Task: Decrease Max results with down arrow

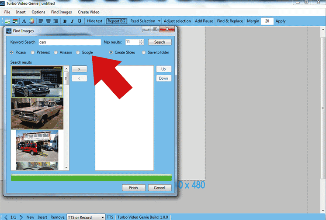Action: click(x=142, y=44)
